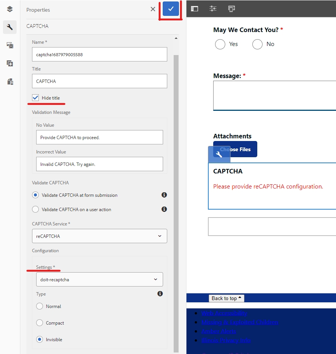Click the Title input field
This screenshot has height=354, width=336.
coord(99,81)
